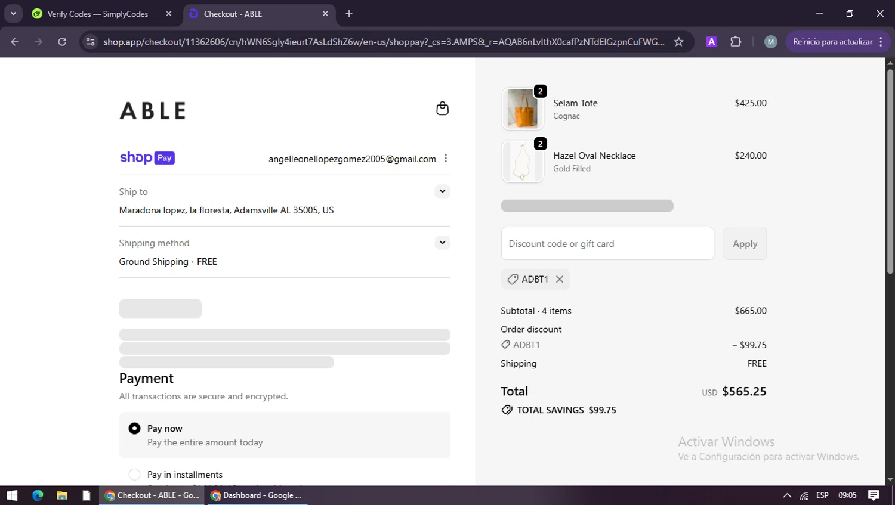Click the Selam Tote product thumbnail

click(x=522, y=109)
